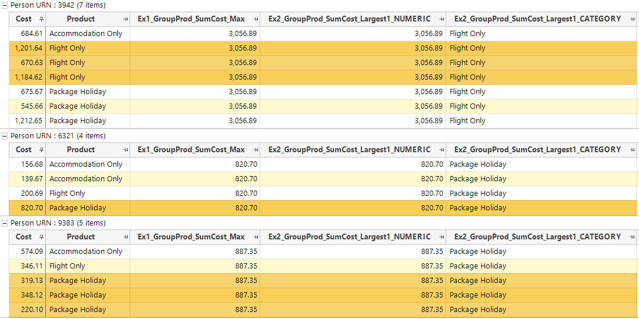Select the 1,201.64 cost cell
Image resolution: width=639 pixels, height=319 pixels.
(x=27, y=48)
